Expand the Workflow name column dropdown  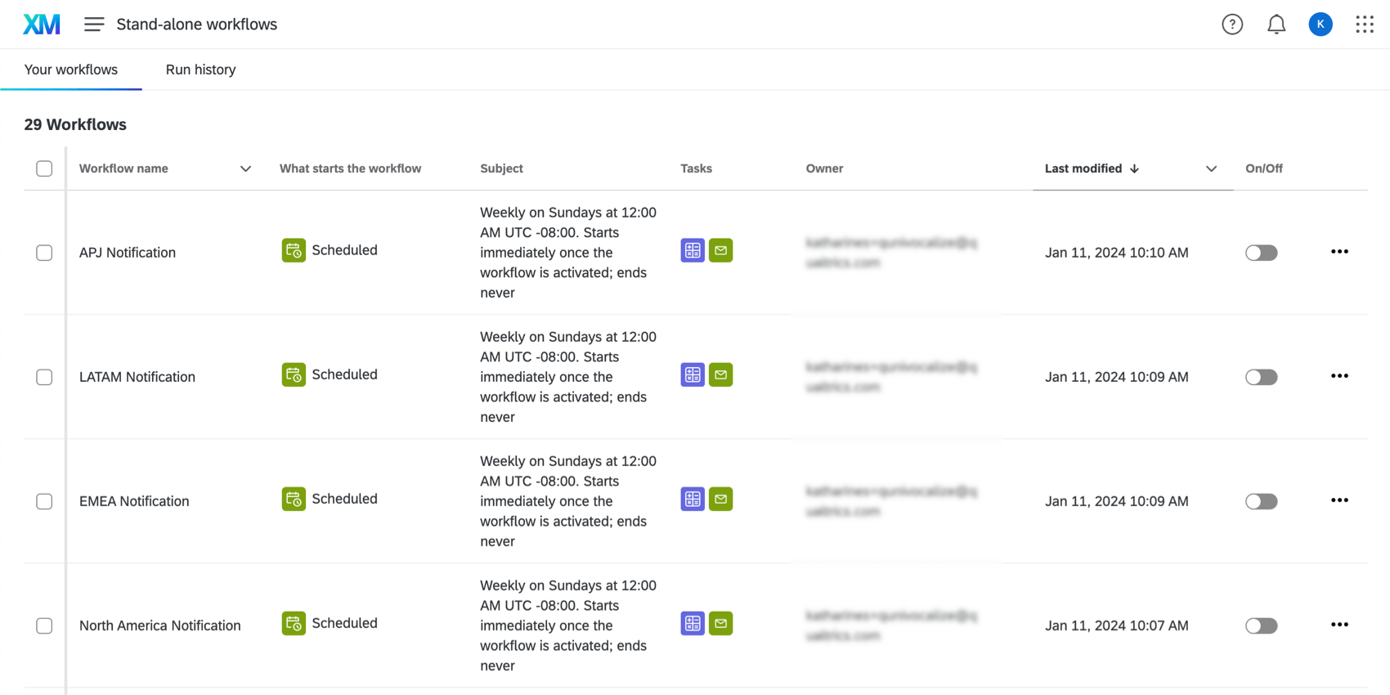(x=245, y=168)
